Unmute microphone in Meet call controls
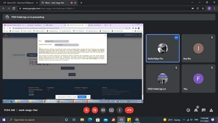The height and width of the screenshot is (123, 218). pyautogui.click(x=86, y=110)
